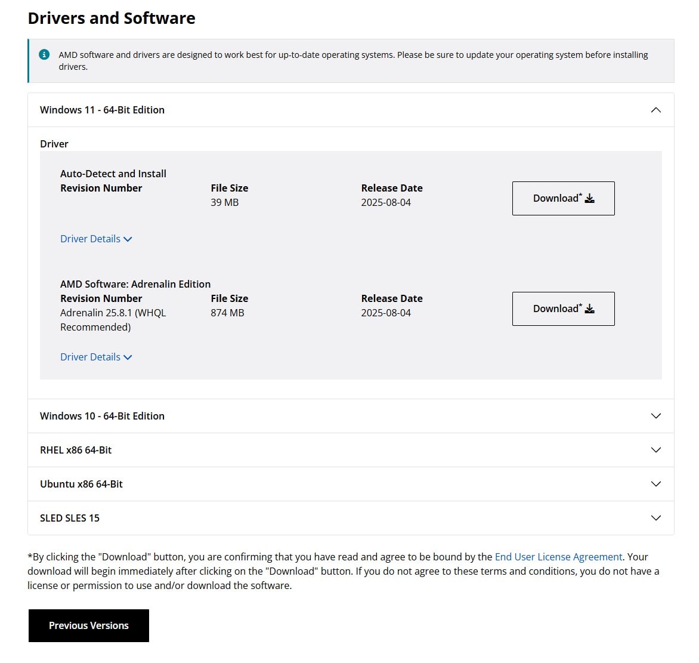The image size is (699, 663).
Task: Open the Windows 10 - 64-Bit Edition section
Action: [102, 416]
